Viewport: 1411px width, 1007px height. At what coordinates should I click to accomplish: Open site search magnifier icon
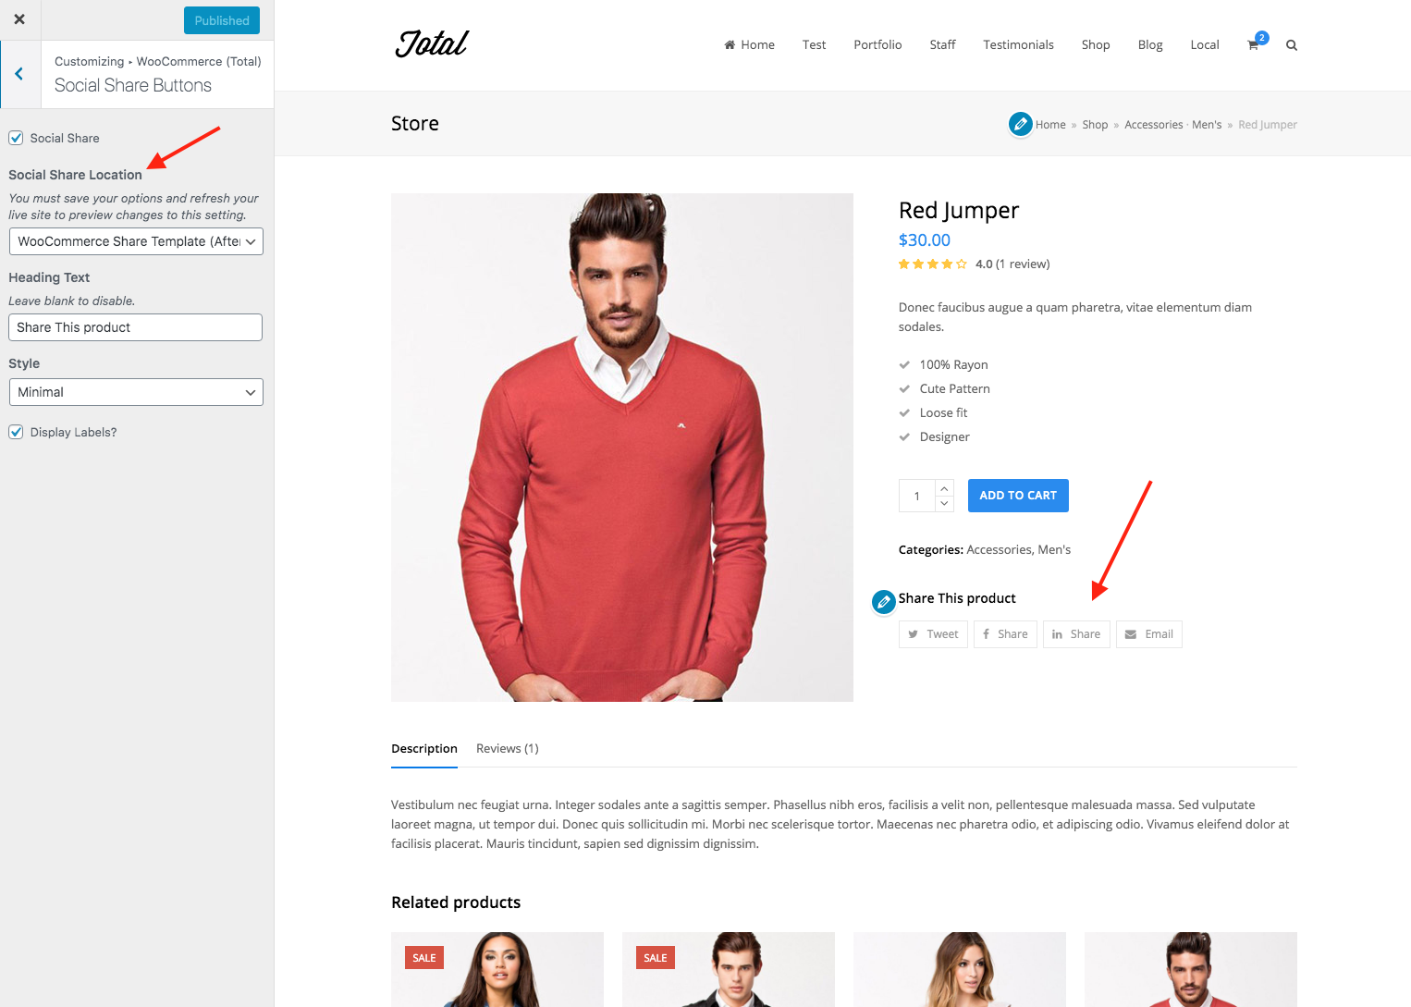(x=1292, y=45)
